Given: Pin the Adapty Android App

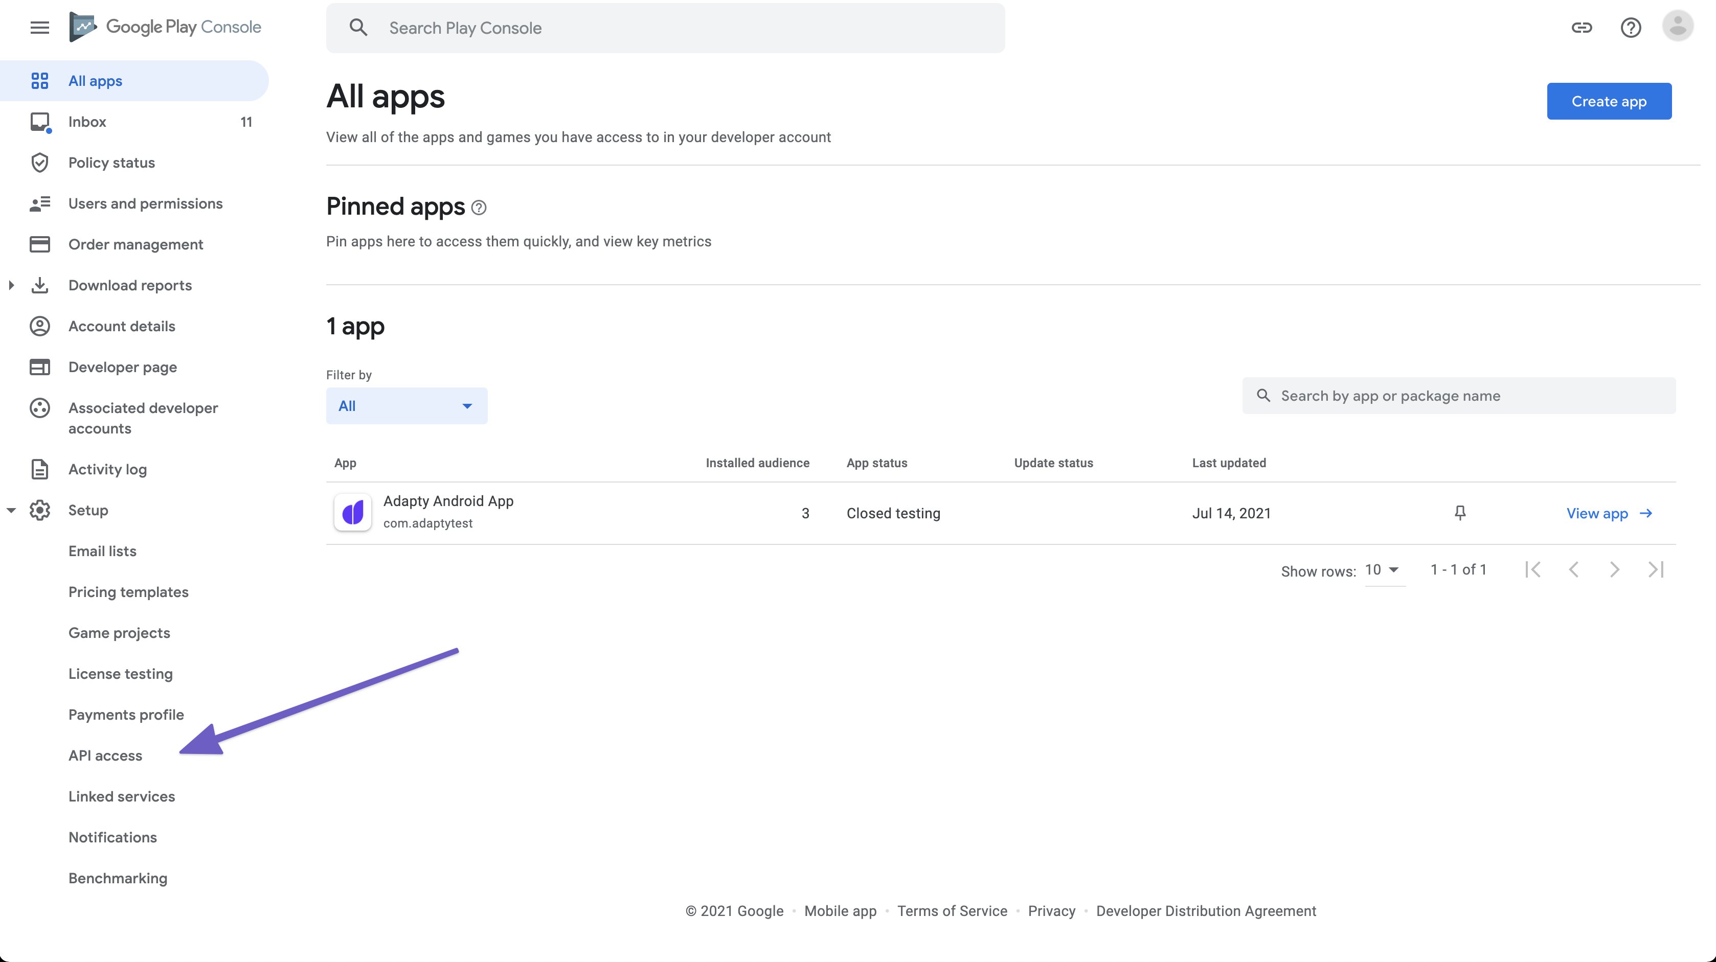Looking at the screenshot, I should coord(1459,513).
